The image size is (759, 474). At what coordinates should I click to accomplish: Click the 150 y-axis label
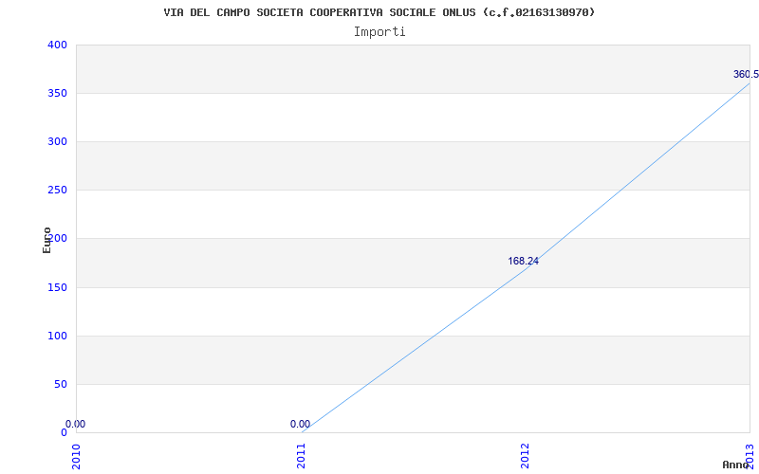coord(57,288)
